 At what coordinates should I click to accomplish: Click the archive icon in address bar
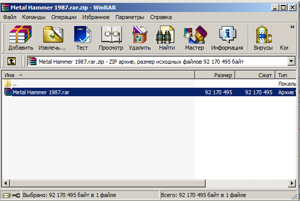coord(32,61)
